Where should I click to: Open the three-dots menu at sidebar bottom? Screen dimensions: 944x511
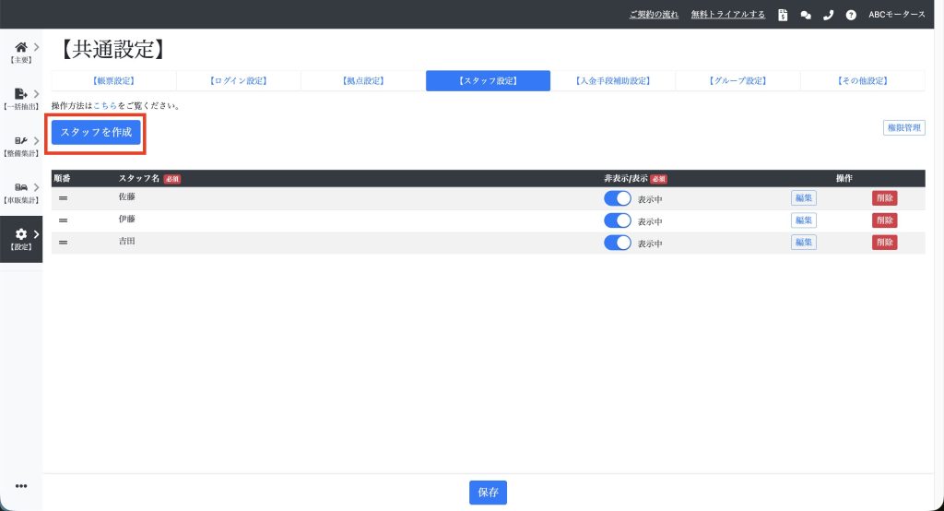21,486
